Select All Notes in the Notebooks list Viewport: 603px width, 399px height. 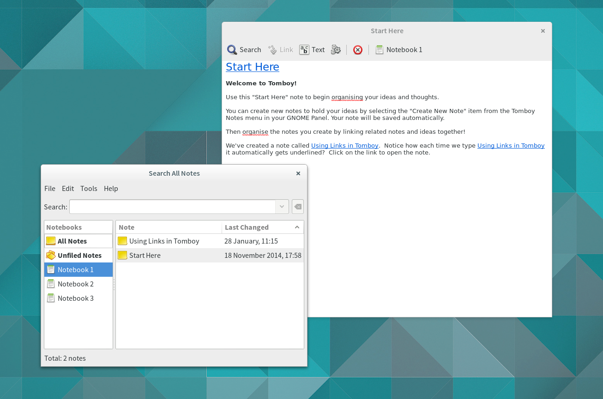tap(78, 241)
